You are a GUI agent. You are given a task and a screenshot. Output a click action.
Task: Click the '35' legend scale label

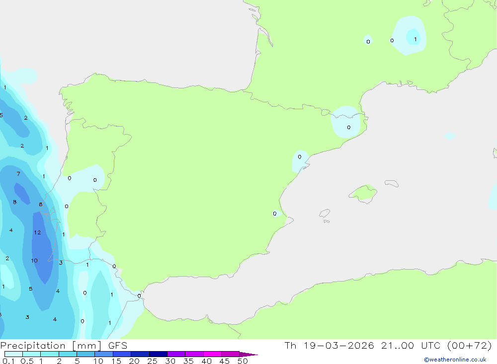tap(188, 361)
